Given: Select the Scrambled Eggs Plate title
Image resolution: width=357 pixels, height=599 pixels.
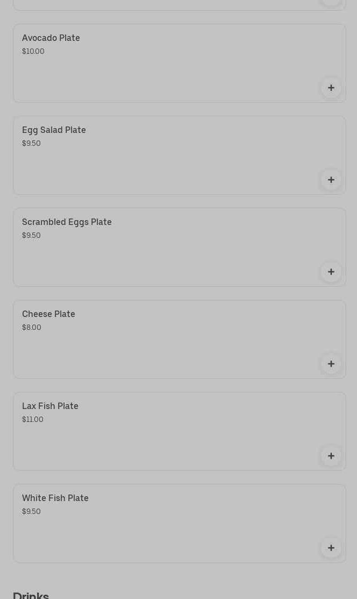Looking at the screenshot, I should pyautogui.click(x=67, y=222).
